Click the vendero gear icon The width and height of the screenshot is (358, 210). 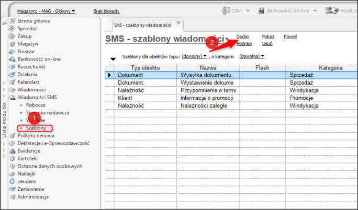[x=12, y=181]
